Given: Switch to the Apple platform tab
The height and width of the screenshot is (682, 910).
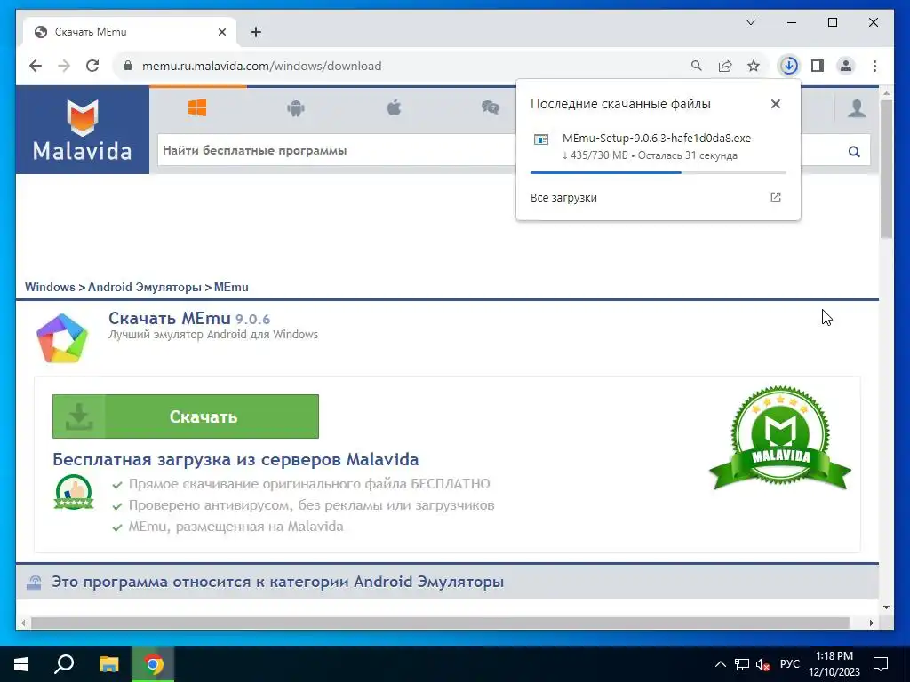Looking at the screenshot, I should click(x=394, y=107).
